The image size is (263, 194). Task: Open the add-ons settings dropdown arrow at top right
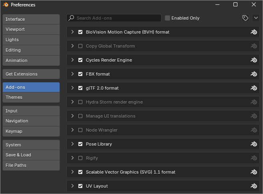(255, 18)
